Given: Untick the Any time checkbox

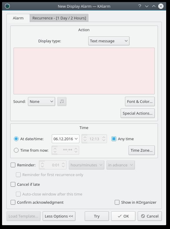Looking at the screenshot, I should [114, 139].
